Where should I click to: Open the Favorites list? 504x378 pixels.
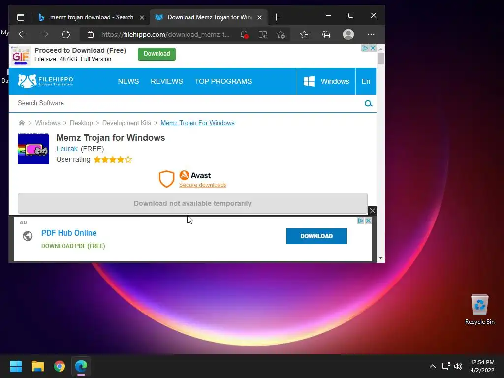click(x=304, y=34)
